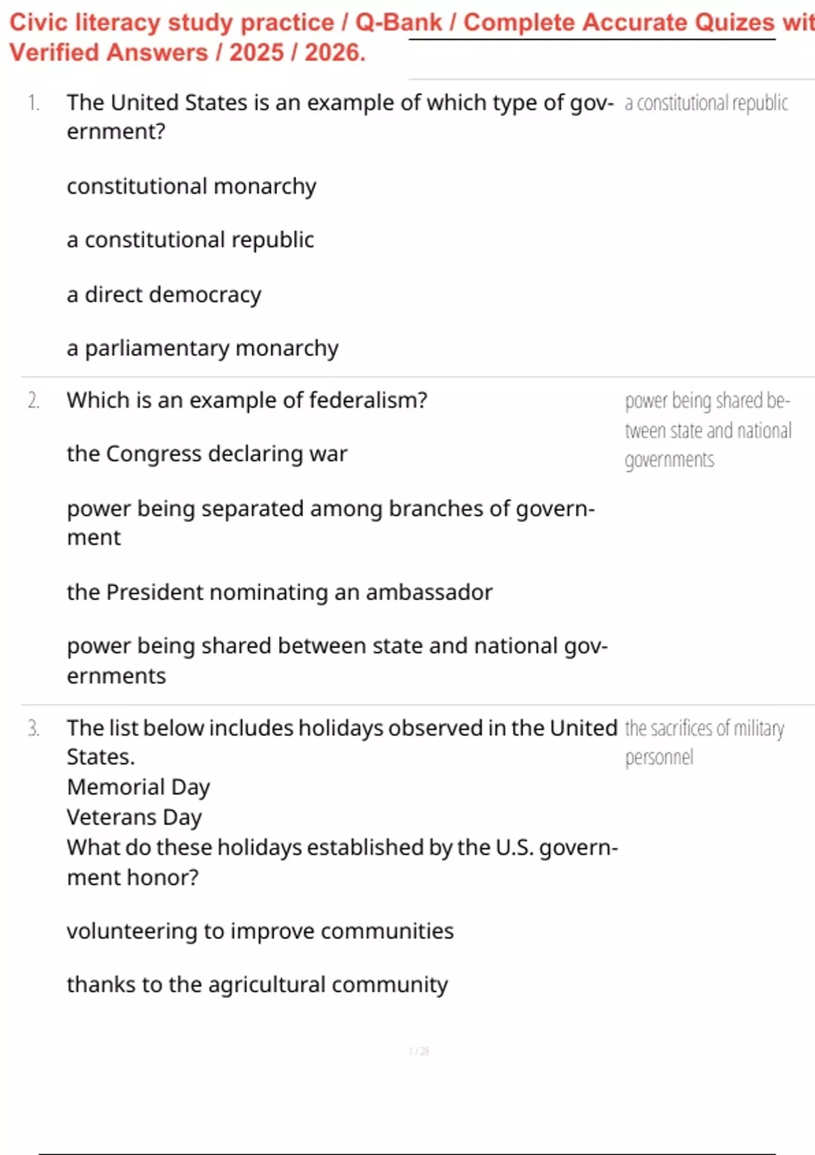The image size is (815, 1155).
Task: Click the gray "sacrifices of military personnel" answer
Action: click(x=704, y=743)
